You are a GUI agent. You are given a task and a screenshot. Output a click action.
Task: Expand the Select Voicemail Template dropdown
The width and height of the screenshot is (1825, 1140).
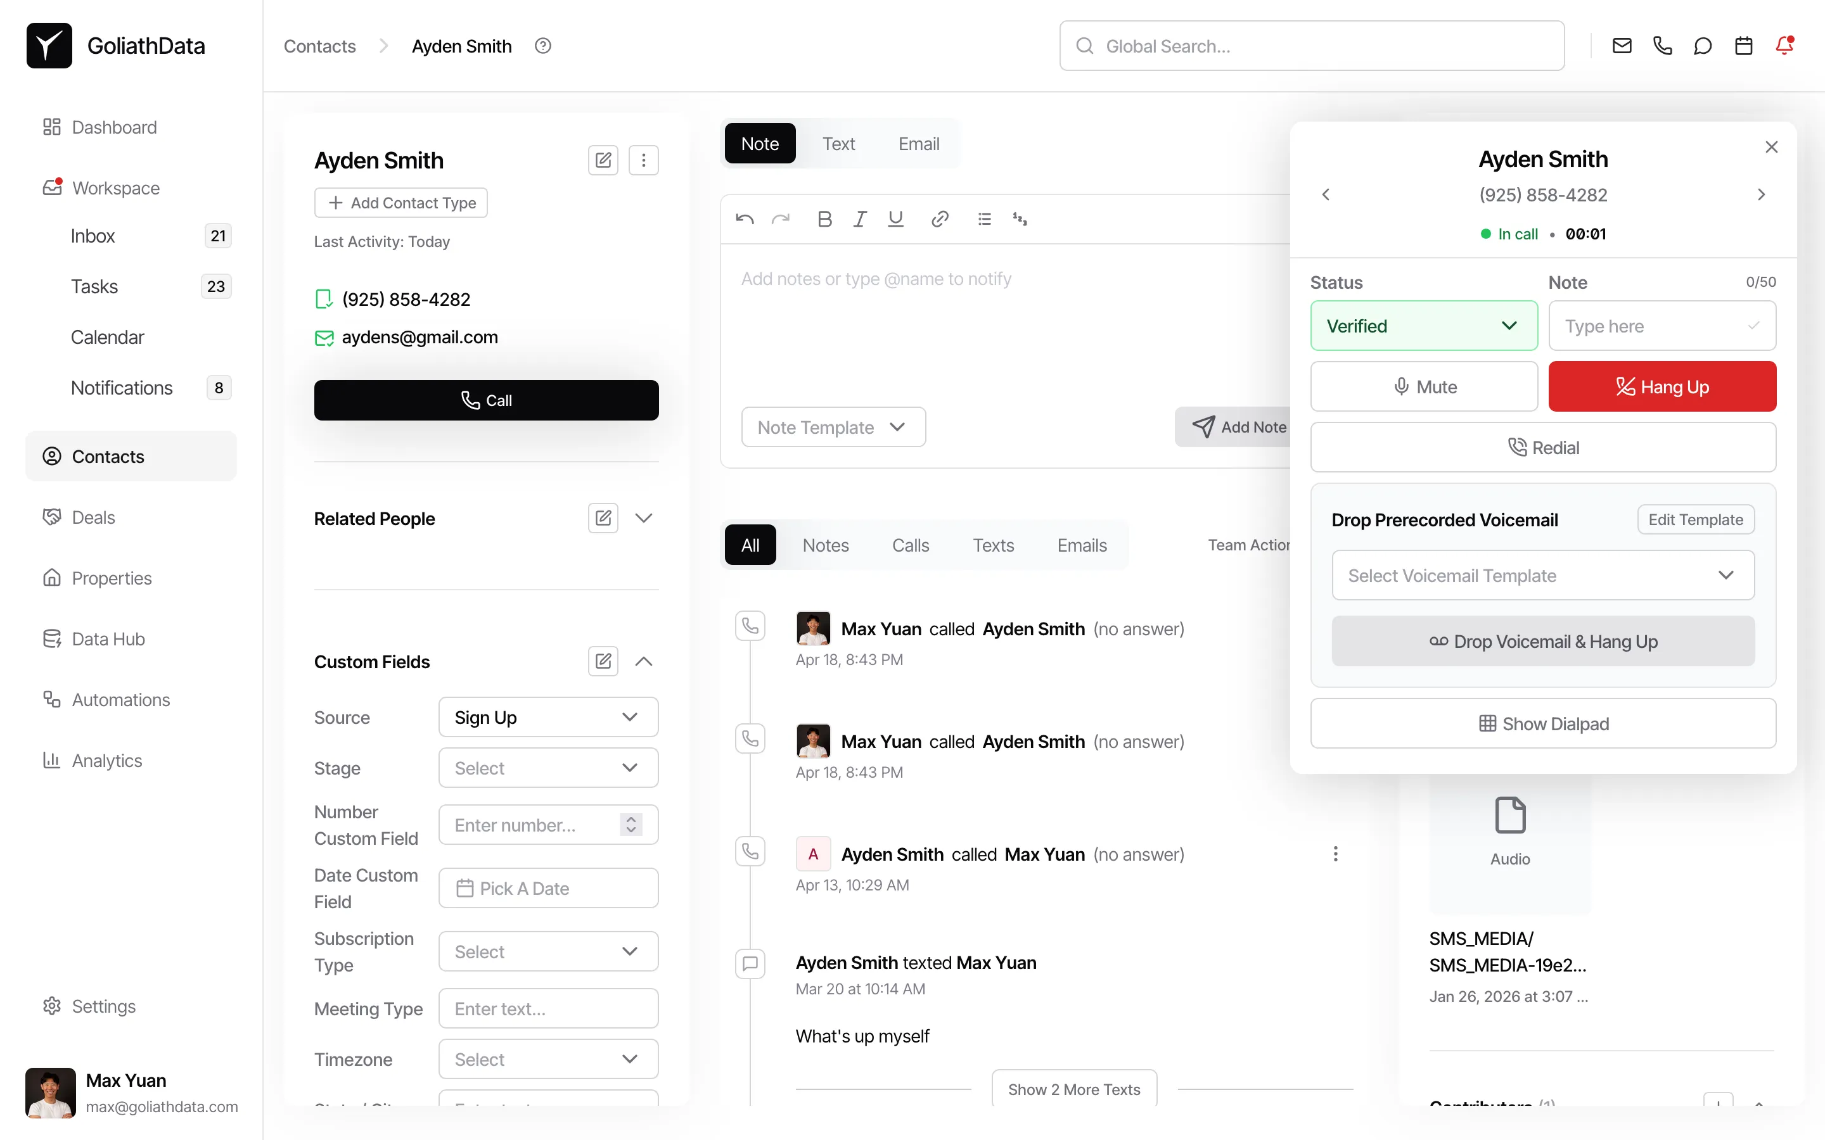1542,575
